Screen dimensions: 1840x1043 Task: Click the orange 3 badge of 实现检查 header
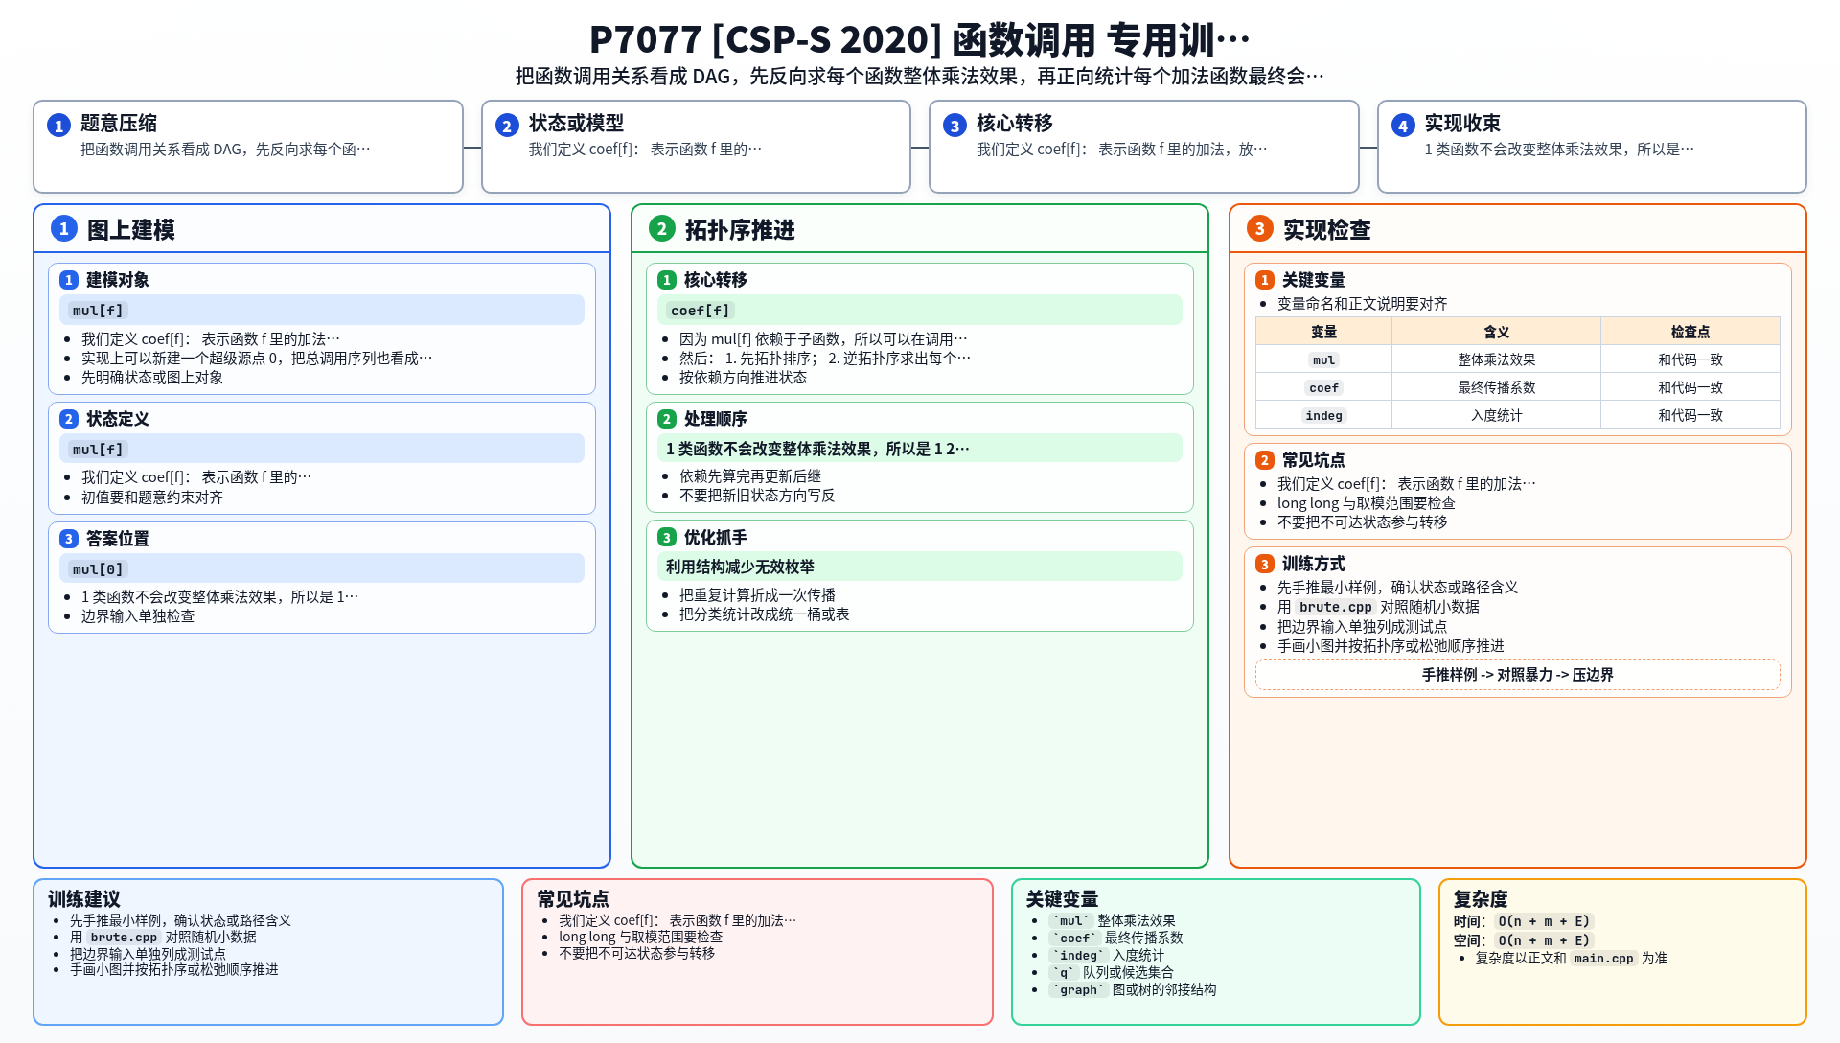[x=1259, y=228]
